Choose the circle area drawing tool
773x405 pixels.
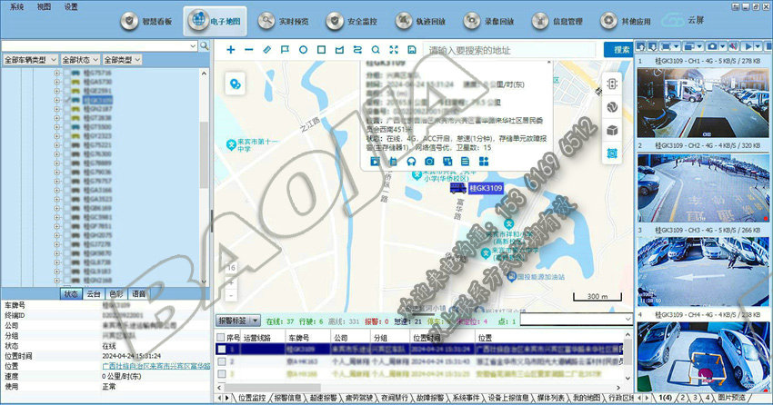click(303, 49)
